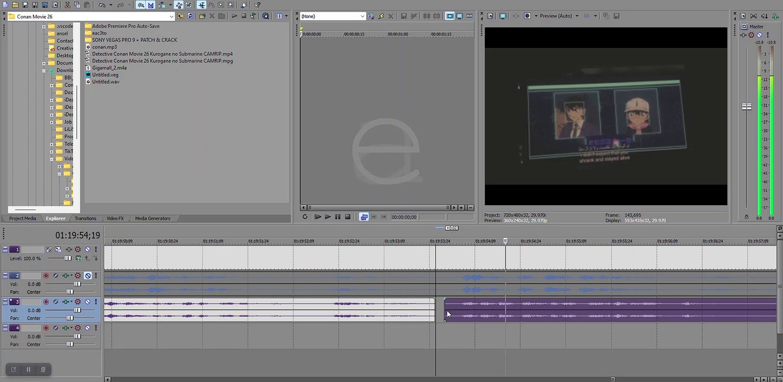
Task: Adjust the Master volume fader
Action: 746,107
